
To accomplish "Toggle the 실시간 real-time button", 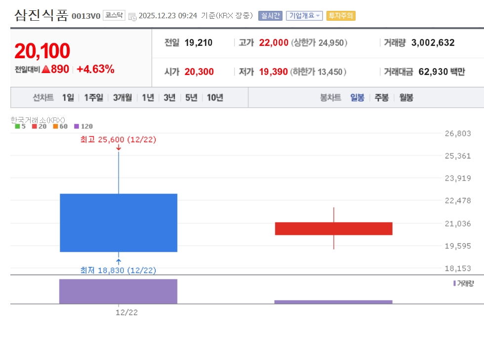I will (x=270, y=16).
